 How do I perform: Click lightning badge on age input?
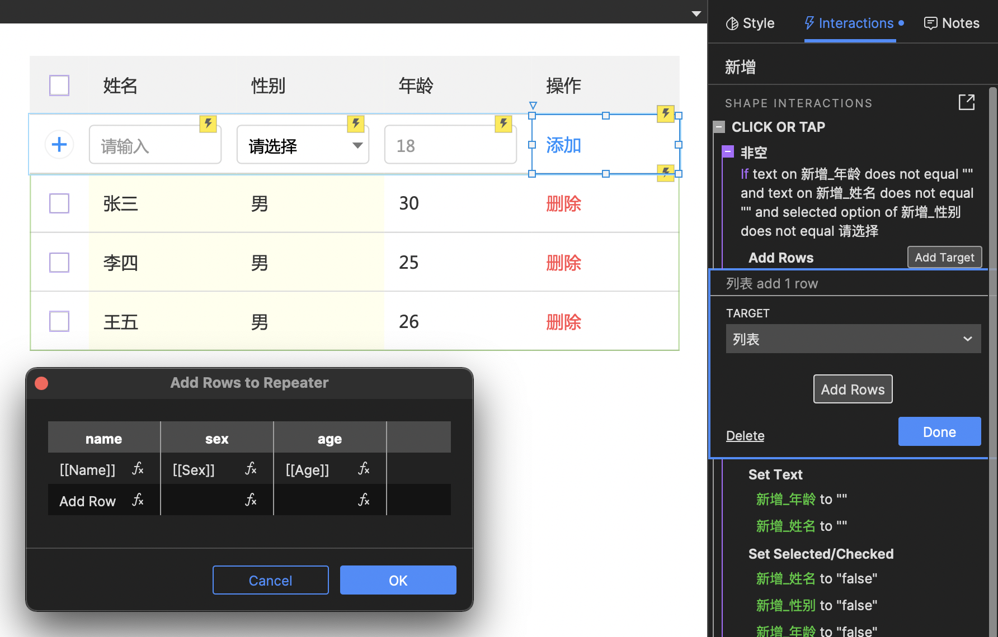pyautogui.click(x=503, y=123)
